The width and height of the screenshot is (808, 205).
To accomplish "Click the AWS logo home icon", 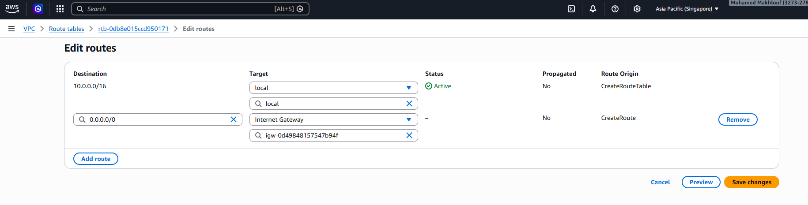I will point(12,9).
